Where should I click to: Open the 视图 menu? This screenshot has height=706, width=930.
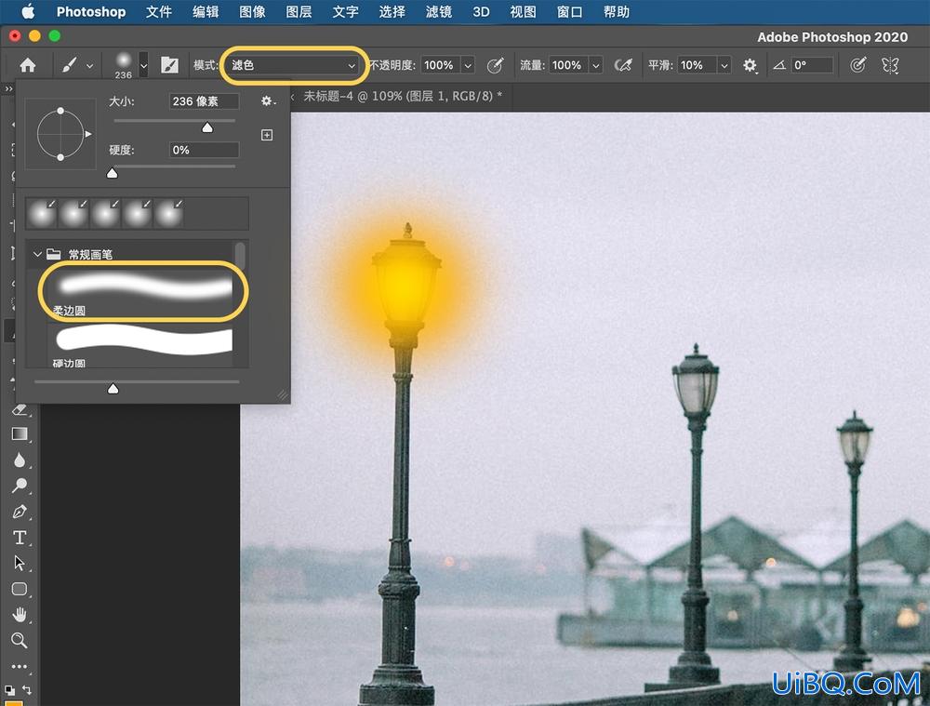pos(523,12)
